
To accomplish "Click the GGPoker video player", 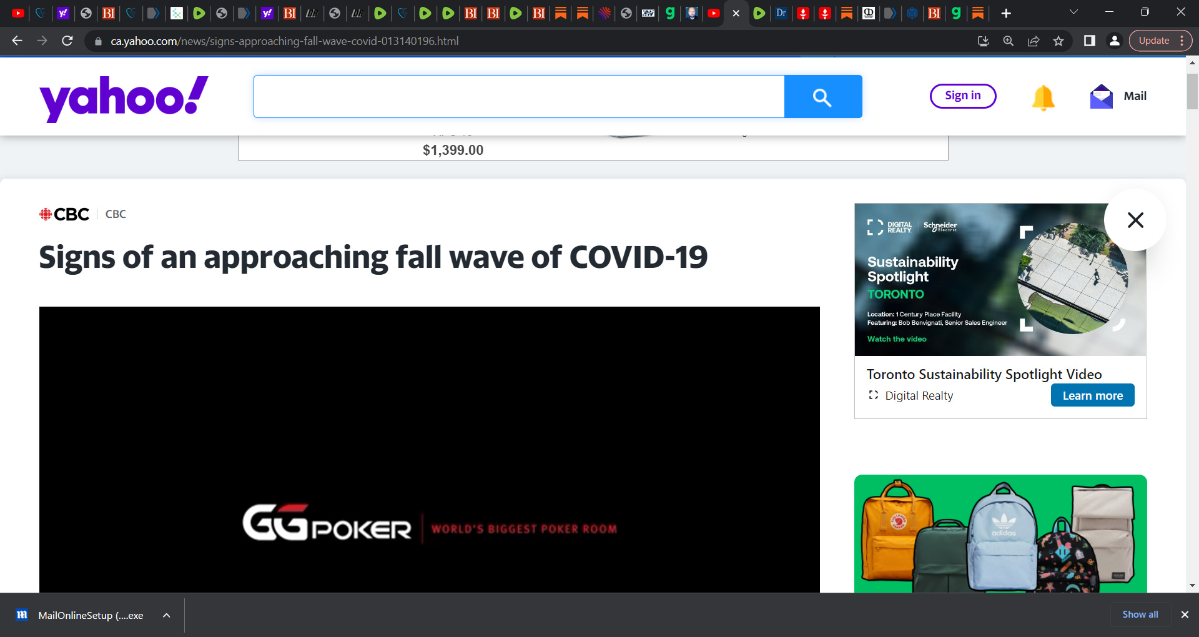I will coord(430,450).
